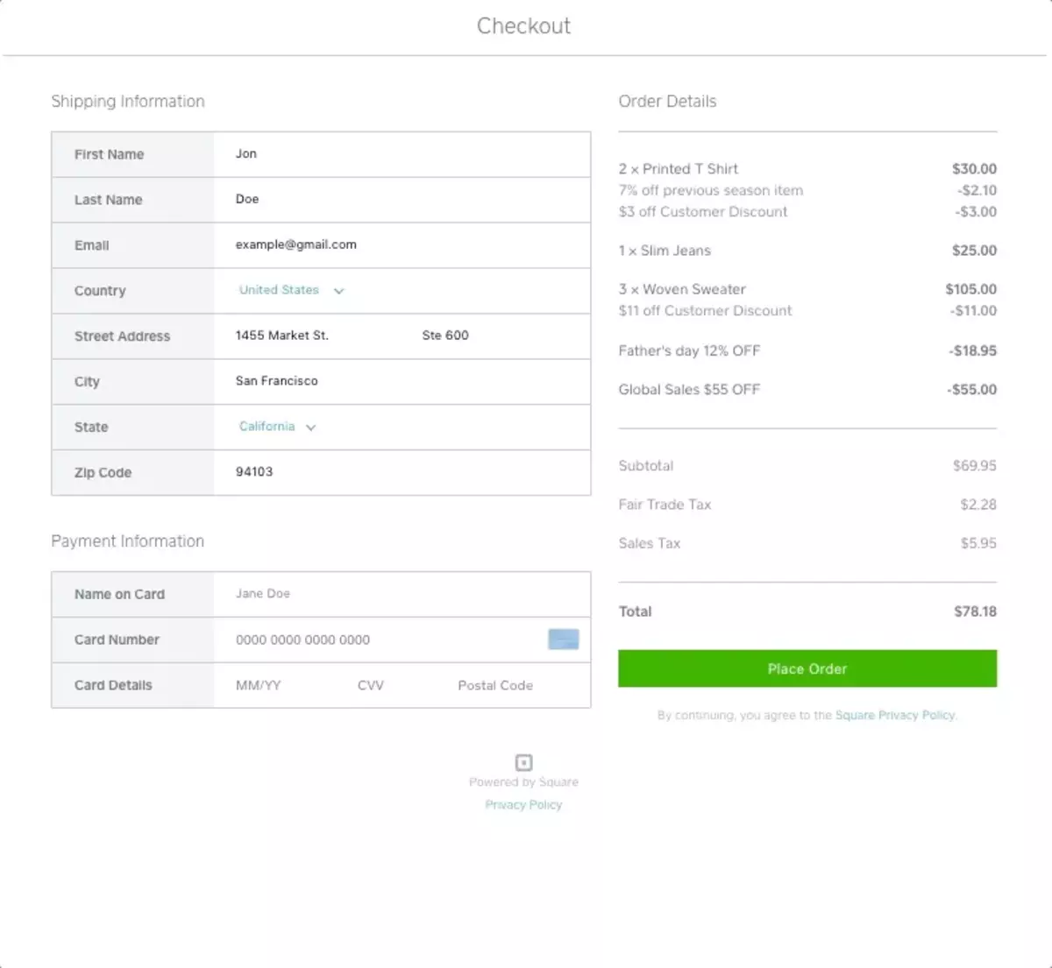This screenshot has width=1052, height=968.
Task: Open the Square Privacy Policy link
Action: pos(894,715)
